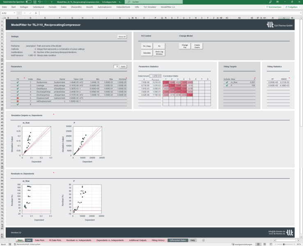This screenshot has width=303, height=246.
Task: Click the zoom slider in status bar
Action: [284, 244]
